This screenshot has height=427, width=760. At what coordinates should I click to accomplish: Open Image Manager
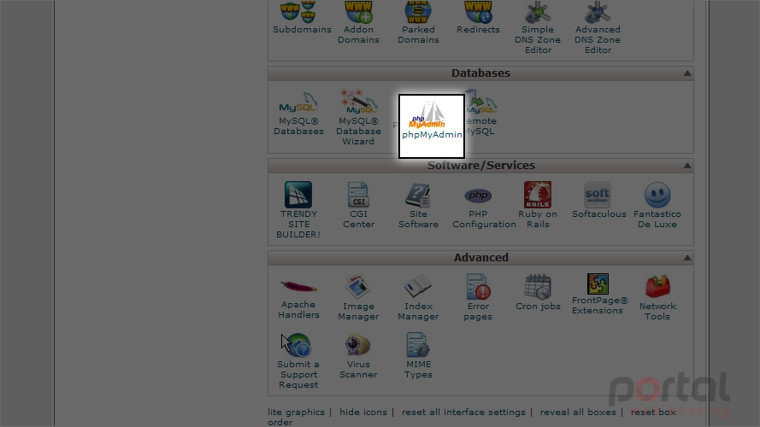(x=359, y=297)
